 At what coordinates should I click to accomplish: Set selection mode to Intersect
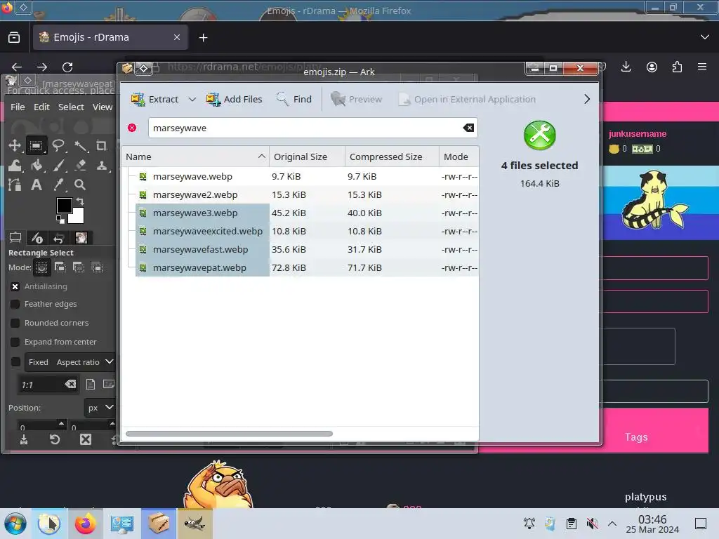pyautogui.click(x=97, y=267)
